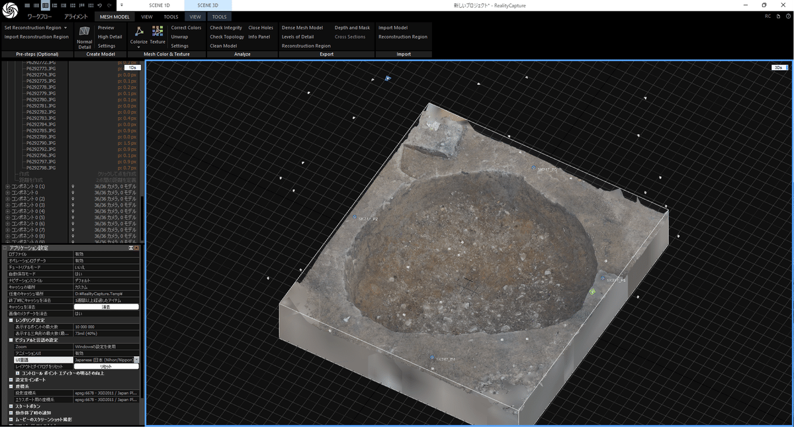
Task: Click Clean Model
Action: pyautogui.click(x=223, y=46)
